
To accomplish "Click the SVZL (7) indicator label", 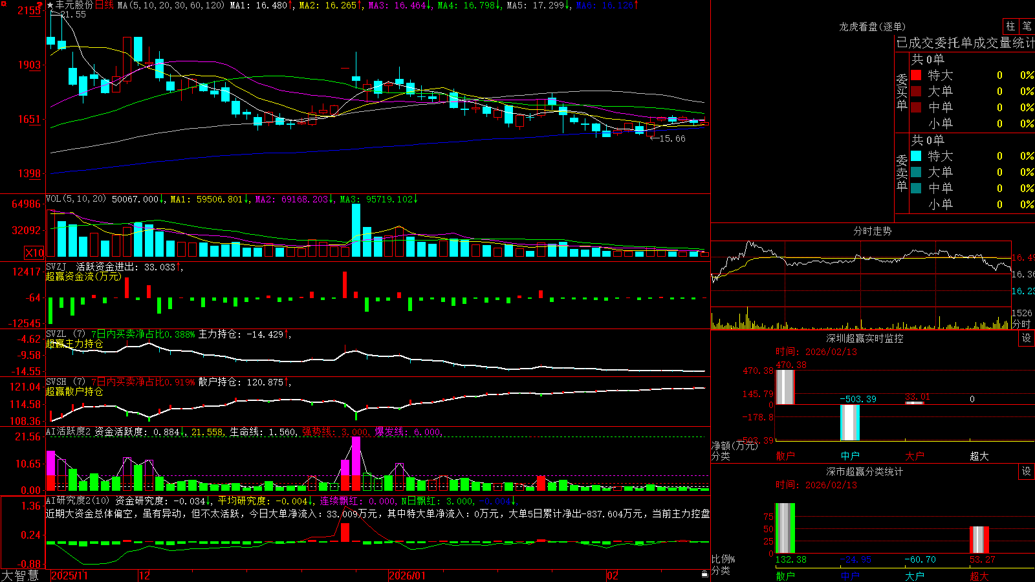I will pos(65,334).
